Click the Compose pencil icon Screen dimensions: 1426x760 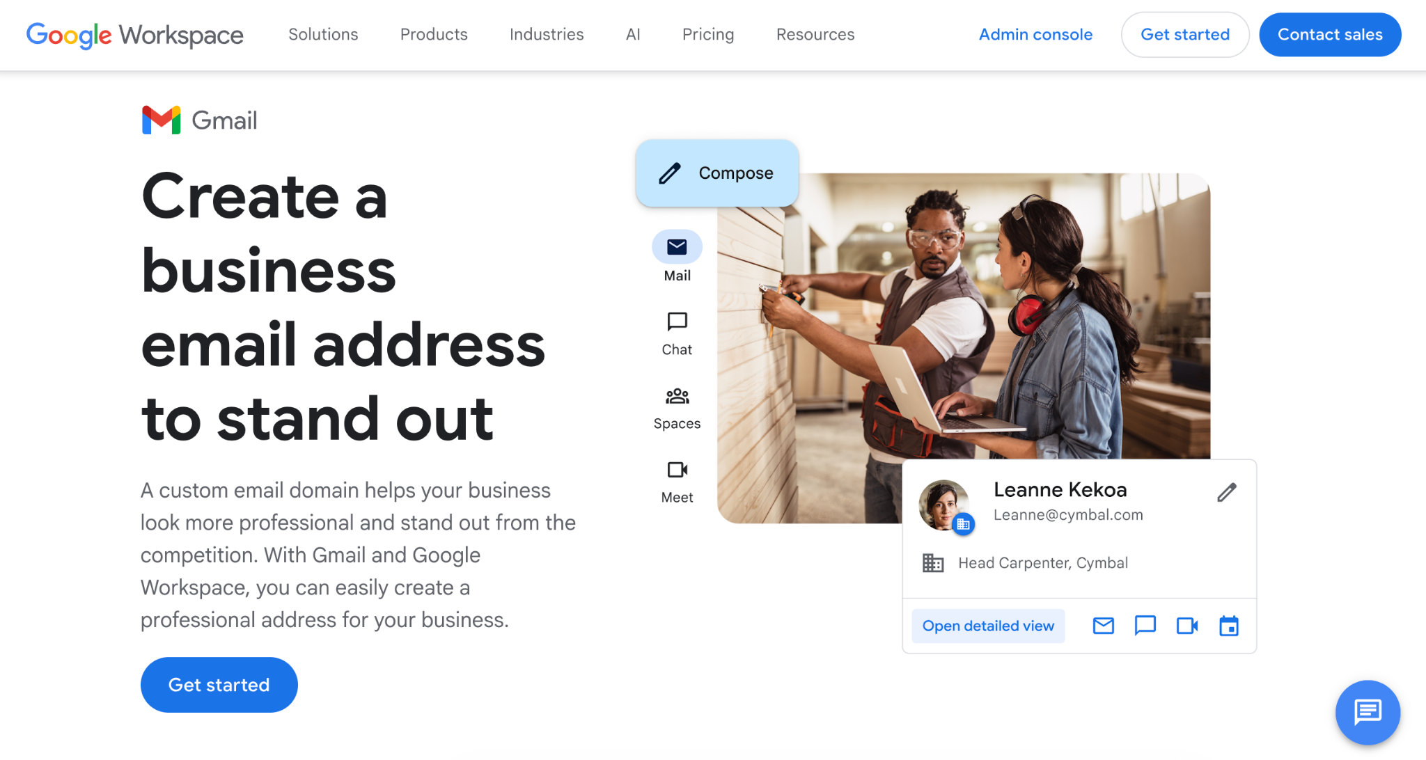point(670,173)
